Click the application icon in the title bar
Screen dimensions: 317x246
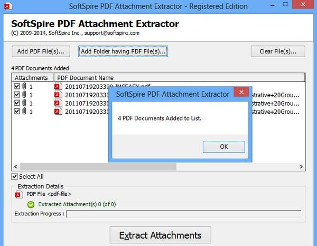click(8, 6)
